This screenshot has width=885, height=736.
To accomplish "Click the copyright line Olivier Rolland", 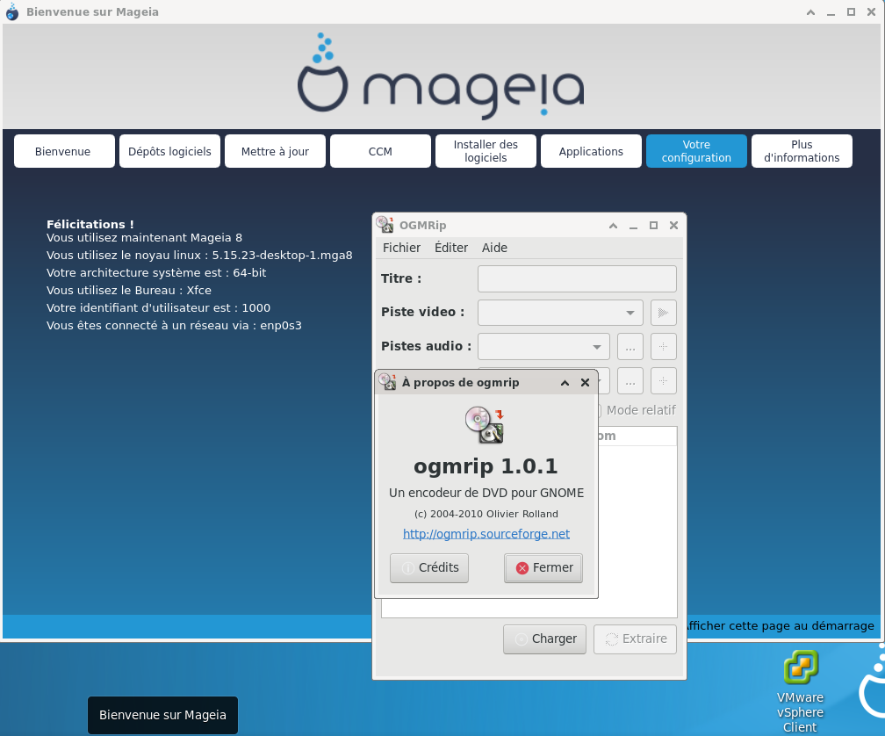I will (486, 514).
